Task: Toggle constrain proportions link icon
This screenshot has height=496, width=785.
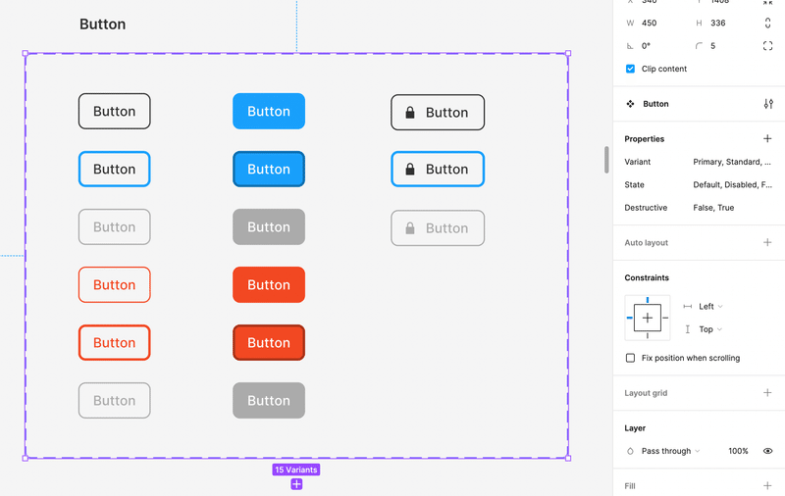Action: coord(767,23)
